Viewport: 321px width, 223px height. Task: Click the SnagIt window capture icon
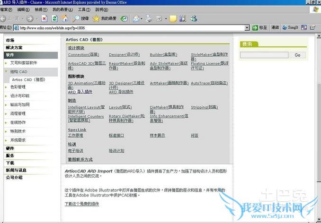304,27
